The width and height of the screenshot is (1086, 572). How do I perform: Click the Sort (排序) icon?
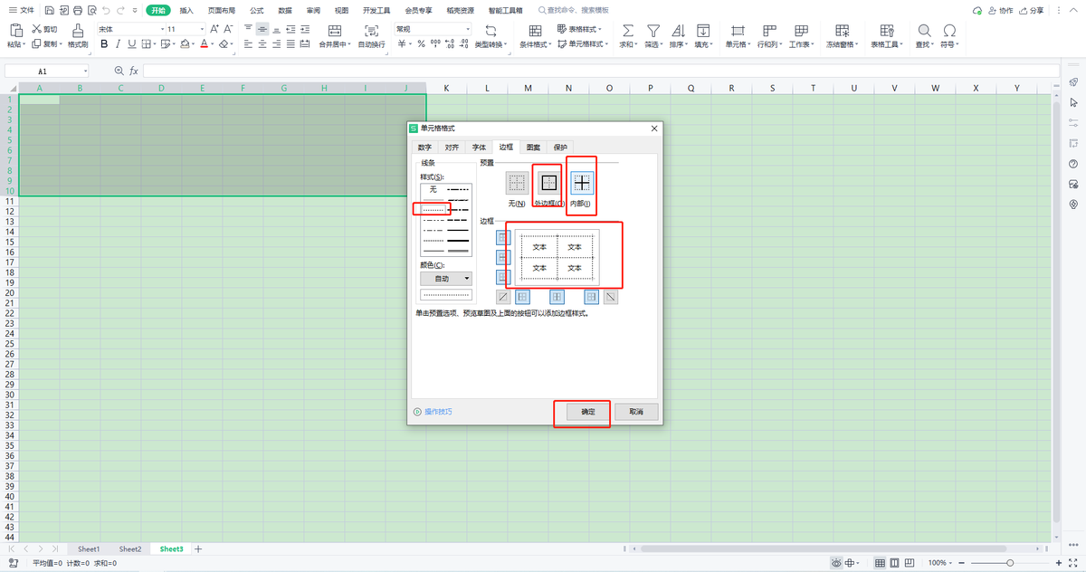click(x=678, y=30)
